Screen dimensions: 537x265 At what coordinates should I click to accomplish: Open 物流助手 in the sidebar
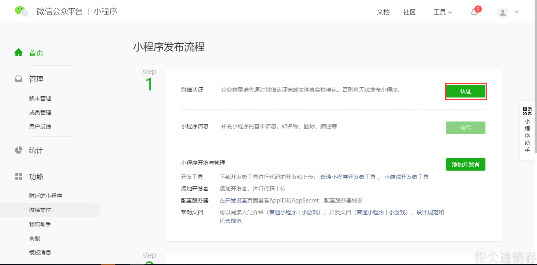(40, 224)
